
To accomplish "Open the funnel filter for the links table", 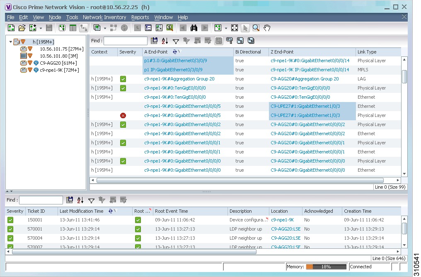I will pos(176,41).
